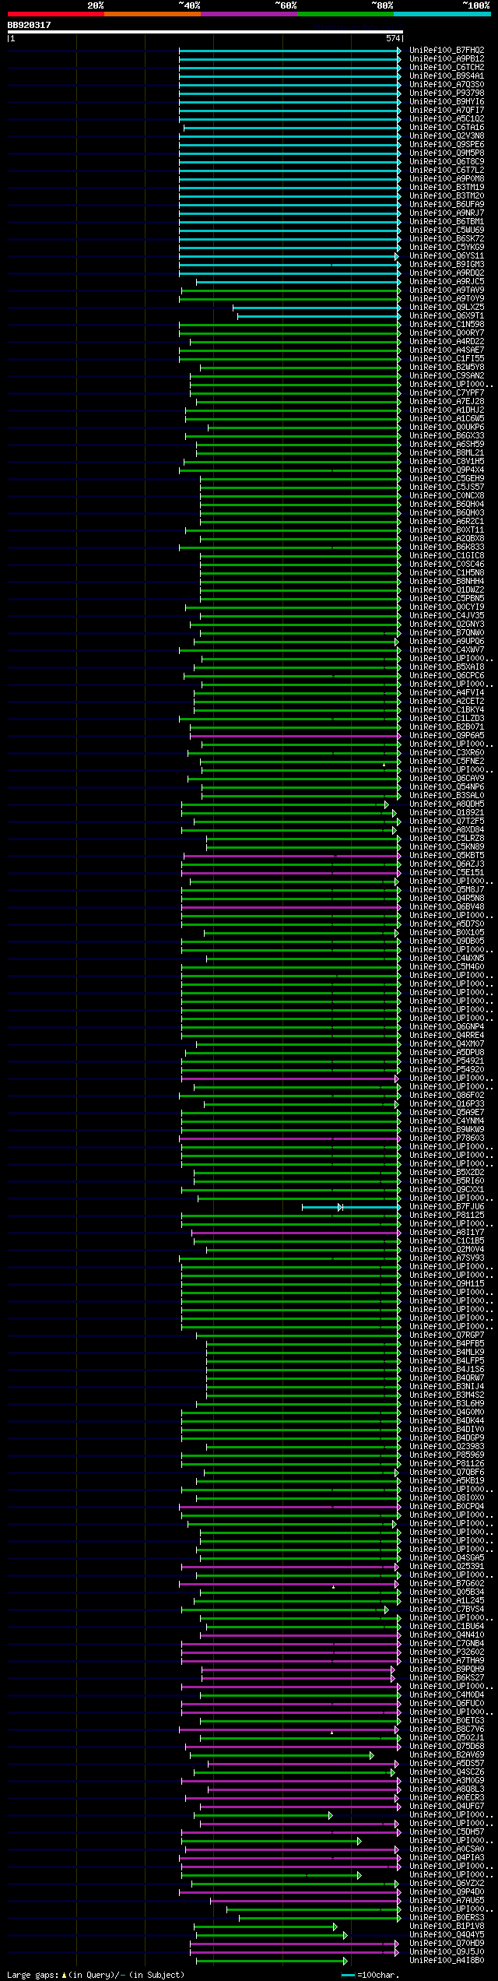
Task: Select the UniRef100_A9RDQ2 label
Action: click(447, 273)
